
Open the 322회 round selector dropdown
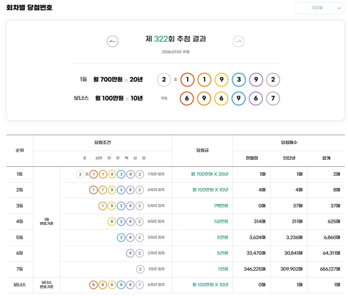click(319, 8)
